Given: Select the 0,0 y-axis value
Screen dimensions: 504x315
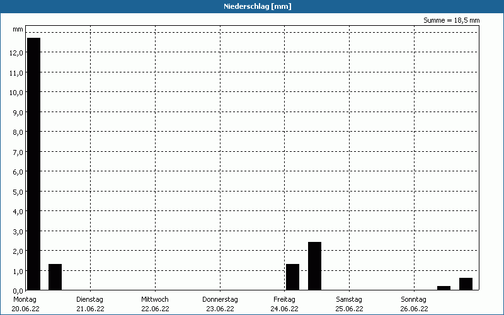Looking at the screenshot, I should [18, 291].
